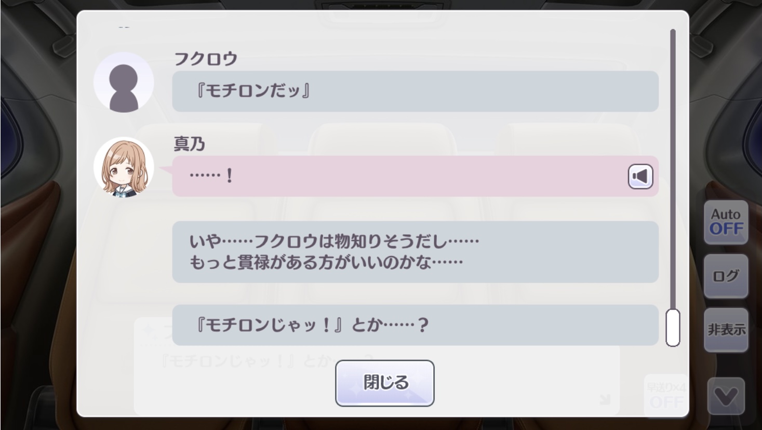Select the 『モチロンだッ』 message bubble
Viewport: 762px width, 430px height.
click(x=415, y=91)
